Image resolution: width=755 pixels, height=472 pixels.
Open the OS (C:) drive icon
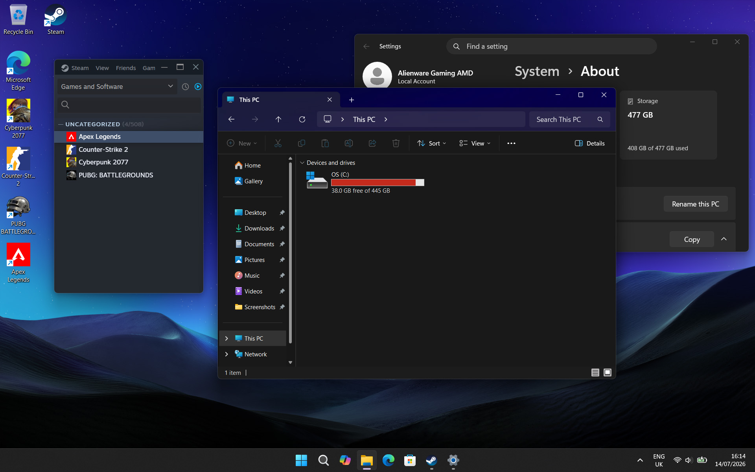click(x=317, y=181)
